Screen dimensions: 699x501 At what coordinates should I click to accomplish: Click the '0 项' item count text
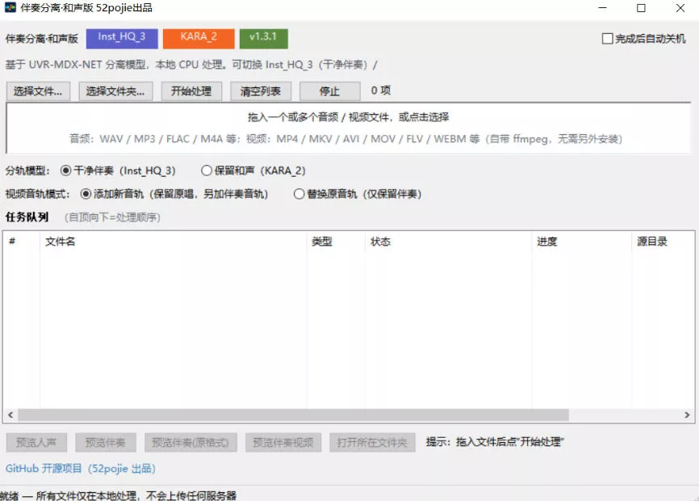381,91
